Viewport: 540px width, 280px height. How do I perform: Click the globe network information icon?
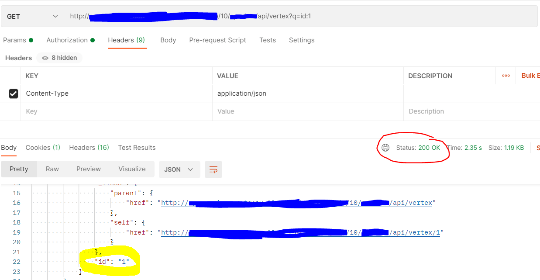(x=385, y=148)
